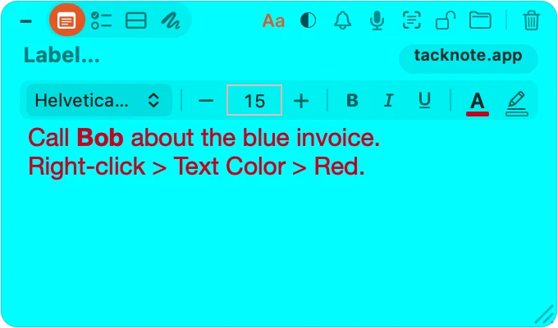558x328 pixels.
Task: Open the scan text capture icon
Action: [x=412, y=20]
